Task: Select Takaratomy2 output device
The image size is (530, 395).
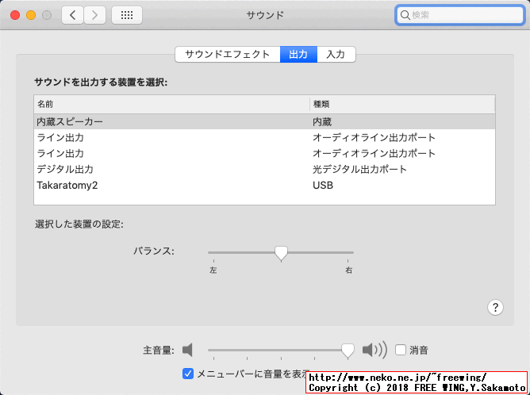Action: pyautogui.click(x=265, y=185)
